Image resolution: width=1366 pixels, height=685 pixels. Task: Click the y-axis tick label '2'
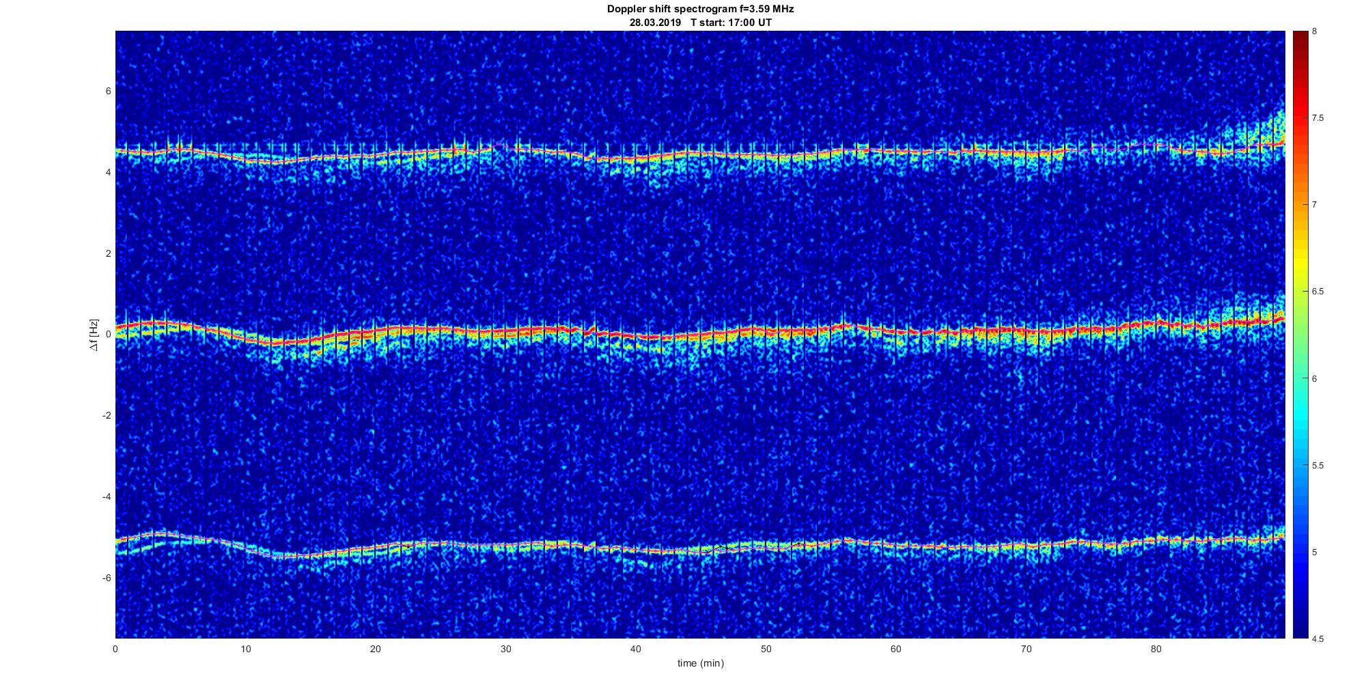[x=109, y=253]
